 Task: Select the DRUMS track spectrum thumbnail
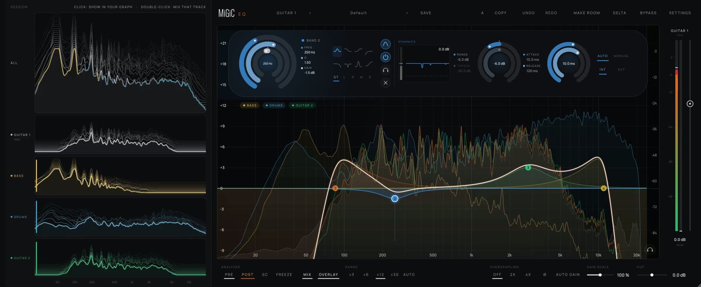(120, 217)
